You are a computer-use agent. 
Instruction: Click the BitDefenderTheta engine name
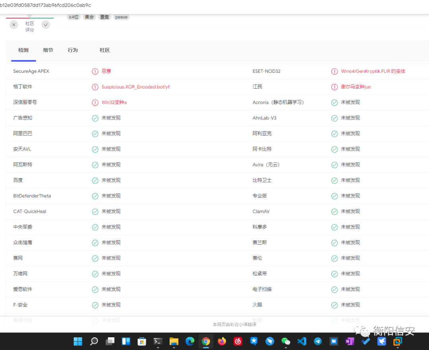coord(32,196)
